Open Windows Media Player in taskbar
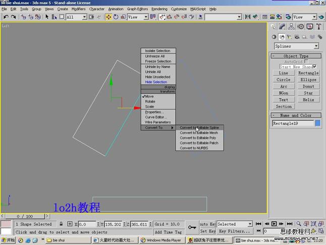Viewport: 326px width, 245px height. [161, 240]
